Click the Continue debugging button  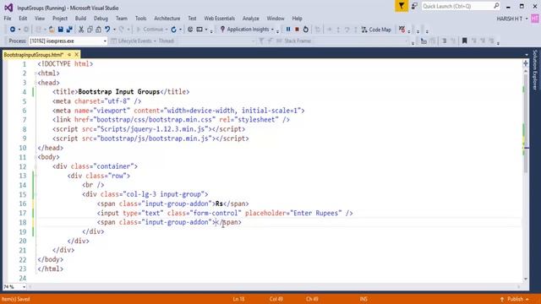tap(152, 30)
